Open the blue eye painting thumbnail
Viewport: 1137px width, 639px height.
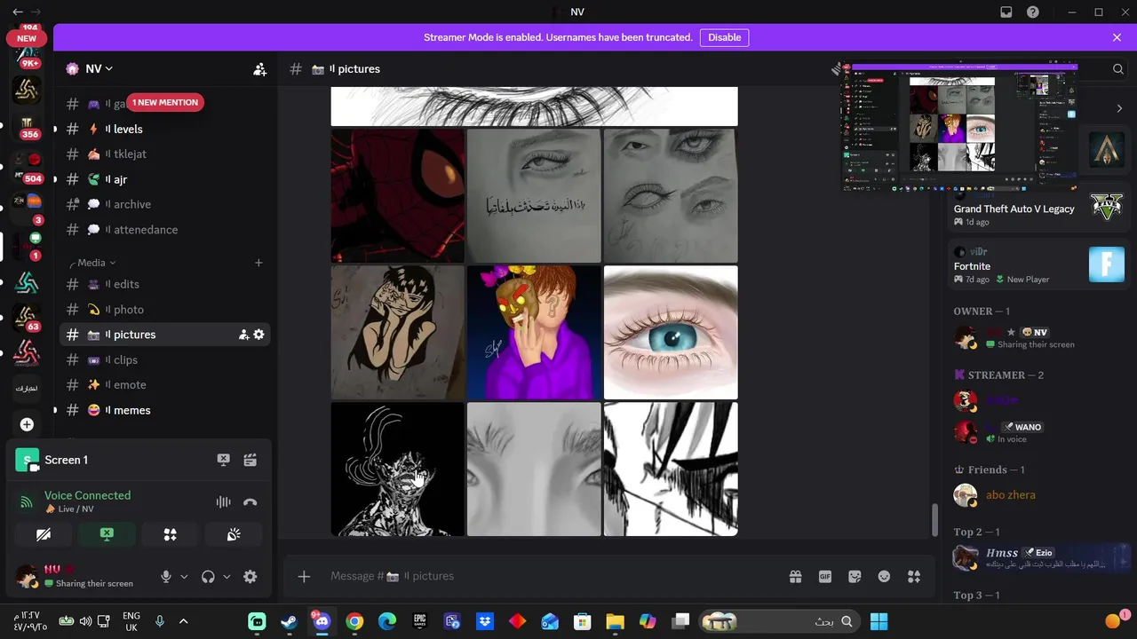[671, 333]
